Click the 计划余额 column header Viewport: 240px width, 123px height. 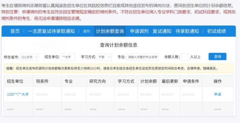pos(148,81)
